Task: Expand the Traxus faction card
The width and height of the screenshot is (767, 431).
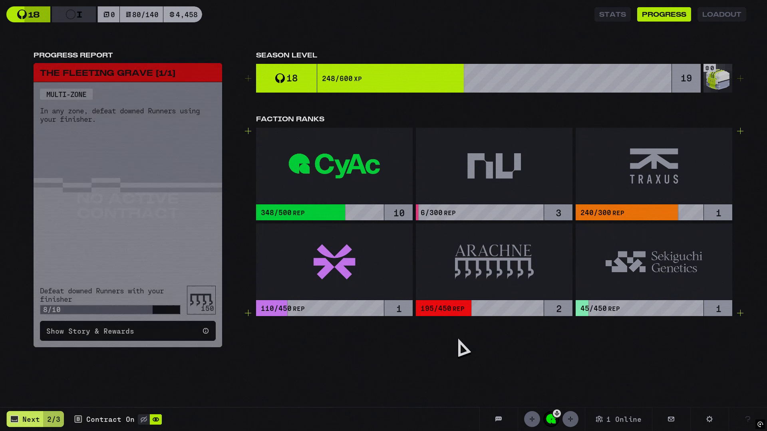Action: tap(654, 166)
